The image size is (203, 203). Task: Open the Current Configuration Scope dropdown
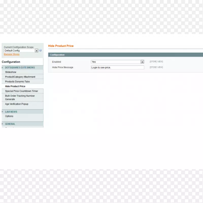pyautogui.click(x=21, y=50)
